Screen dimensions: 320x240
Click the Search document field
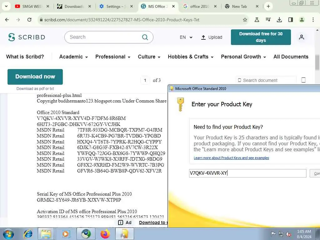click(x=266, y=80)
